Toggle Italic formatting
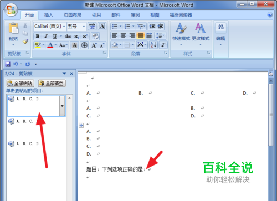 pos(46,36)
